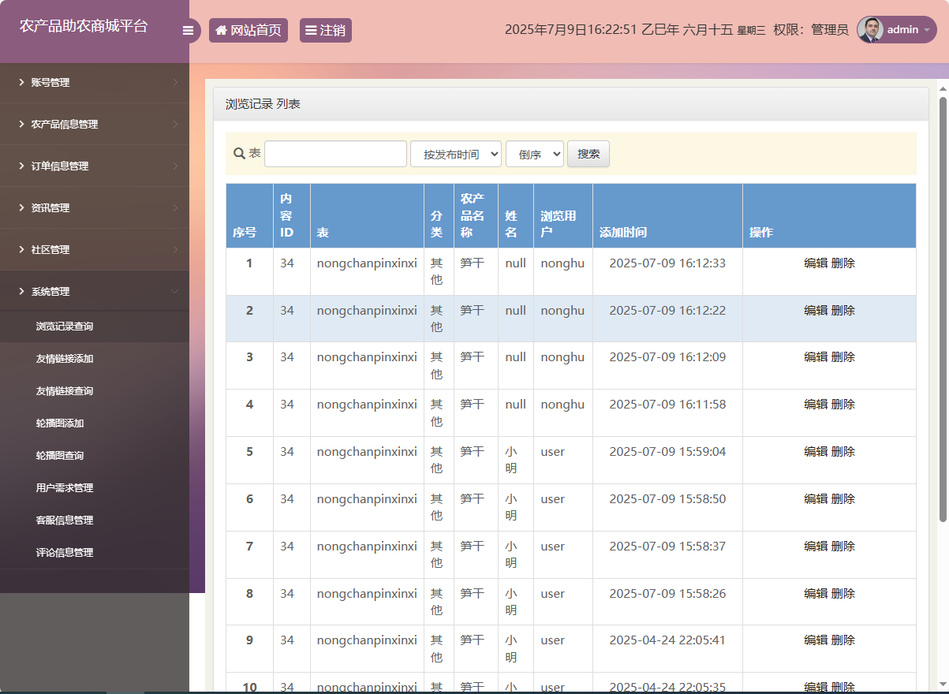Click the chevron arrow beside 社区管理
Viewport: 949px width, 694px height.
175,250
